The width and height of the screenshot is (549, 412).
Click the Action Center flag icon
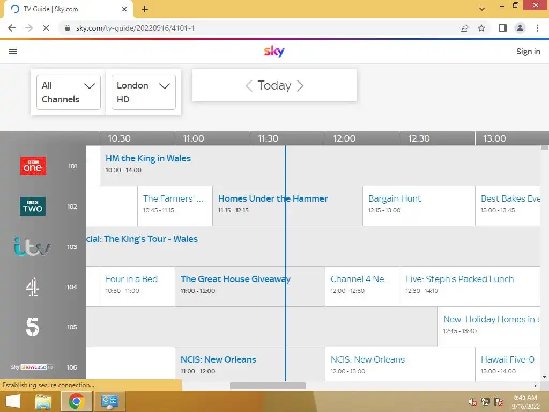pyautogui.click(x=499, y=402)
